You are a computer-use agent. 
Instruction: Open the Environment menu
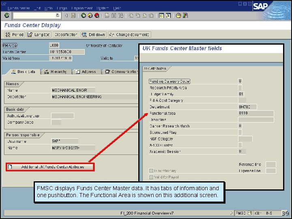[x=82, y=8]
